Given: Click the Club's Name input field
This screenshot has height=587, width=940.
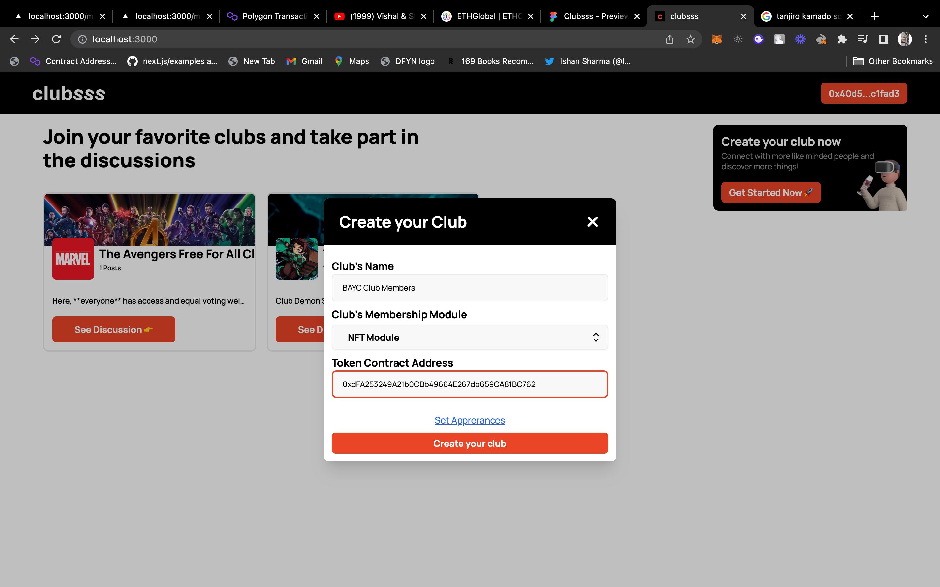Looking at the screenshot, I should (x=470, y=288).
